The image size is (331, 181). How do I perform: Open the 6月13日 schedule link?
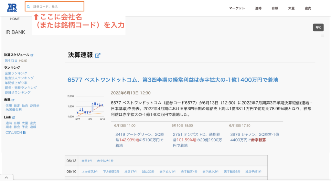pyautogui.click(x=11, y=60)
